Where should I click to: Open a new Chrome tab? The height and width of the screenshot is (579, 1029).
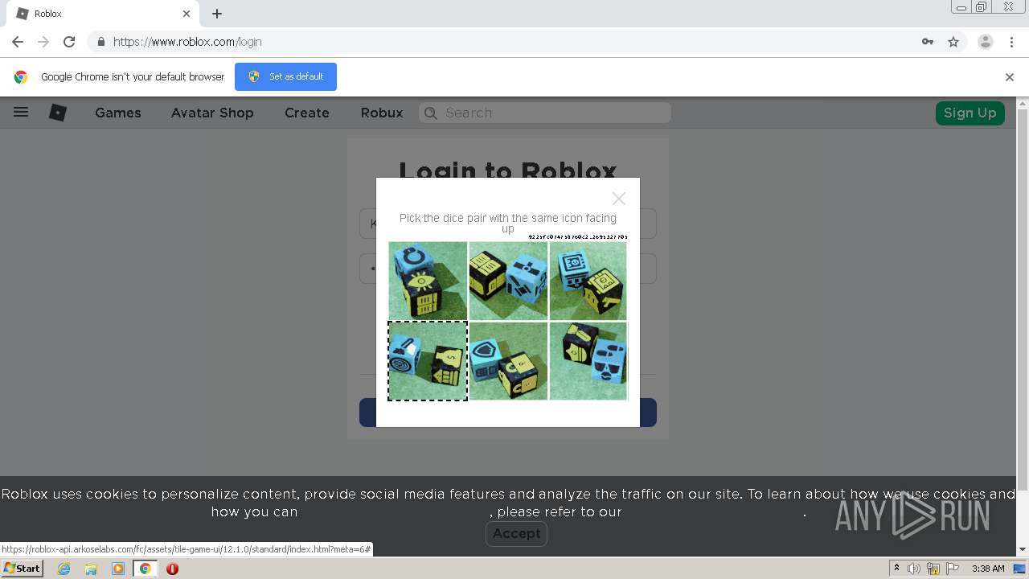click(x=217, y=14)
